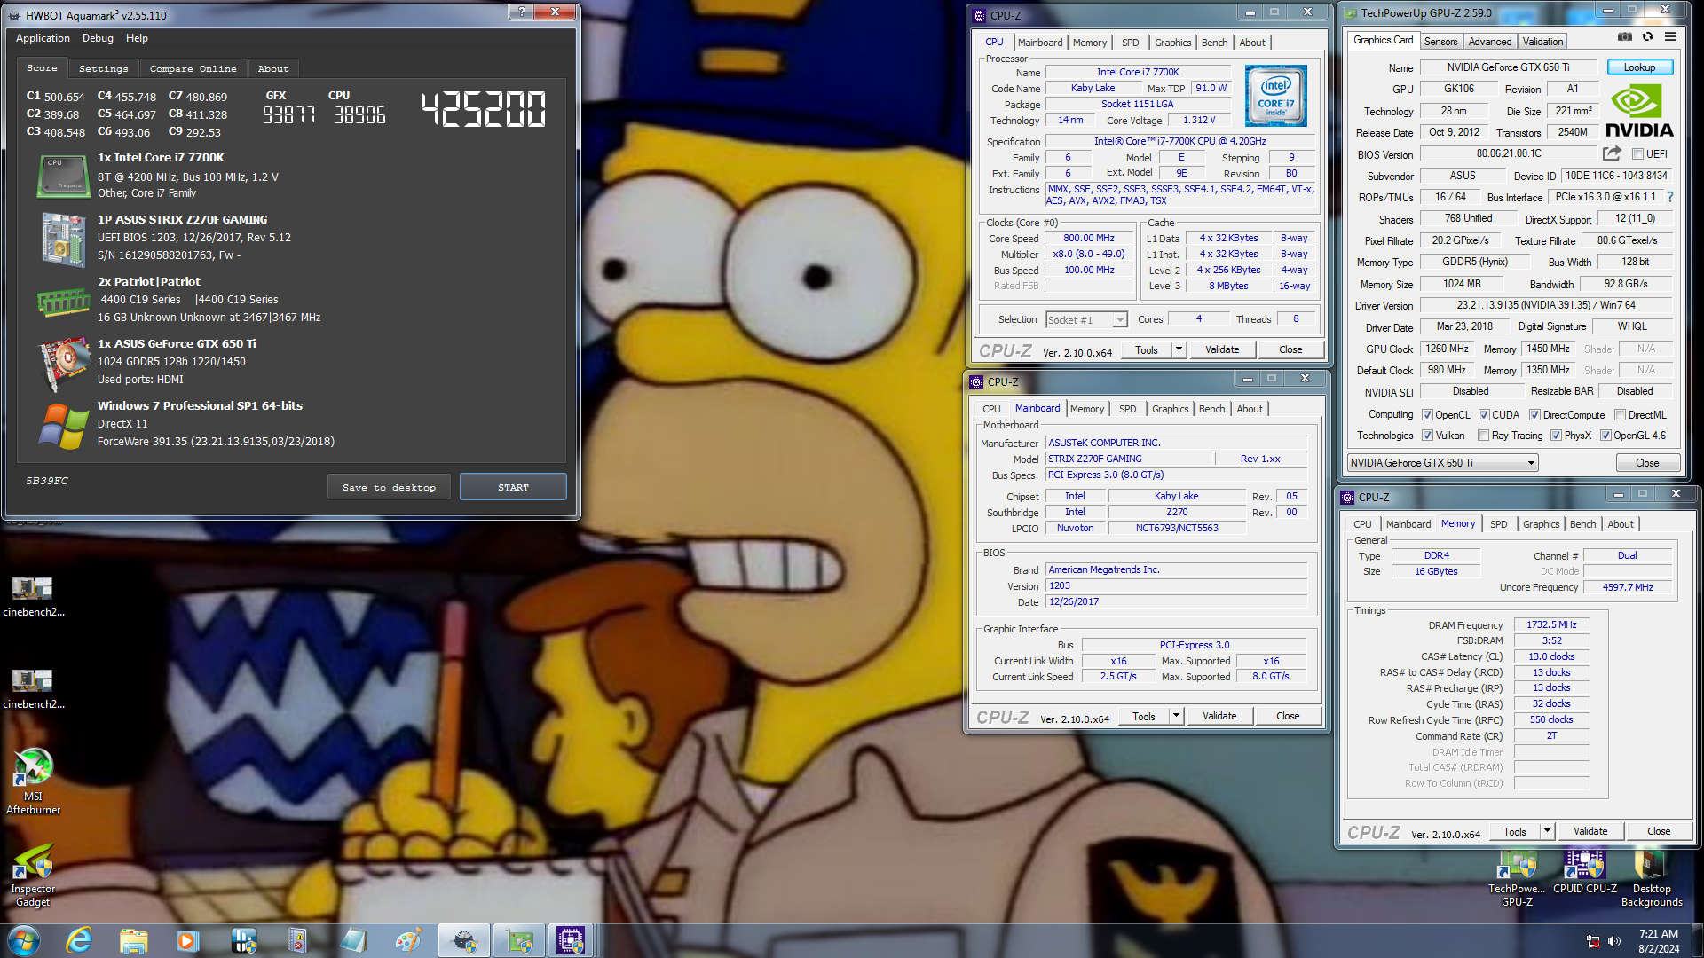
Task: Select the TechPowerUp GPU-Z desktop shortcut
Action: point(1517,878)
